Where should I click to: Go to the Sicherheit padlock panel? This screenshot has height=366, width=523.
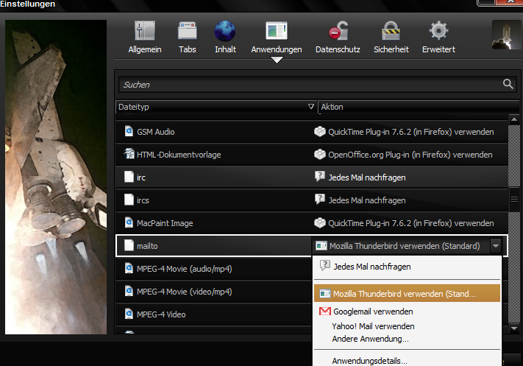click(390, 37)
